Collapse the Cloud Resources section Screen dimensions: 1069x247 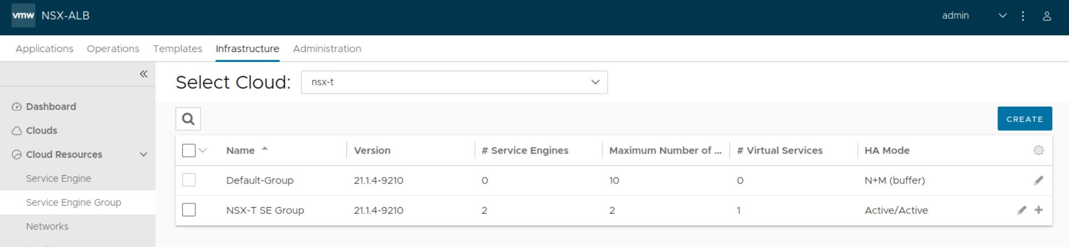pos(144,155)
